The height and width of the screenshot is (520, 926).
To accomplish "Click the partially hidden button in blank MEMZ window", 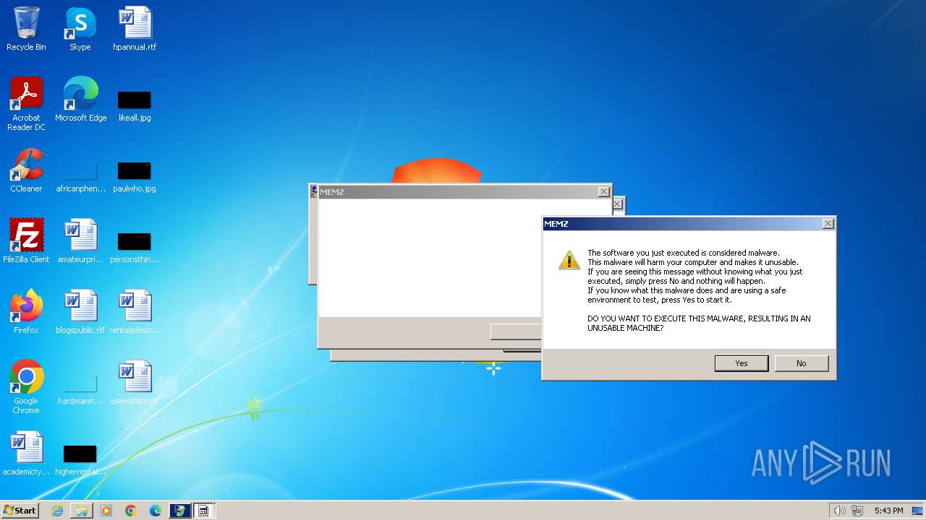I will pos(516,331).
